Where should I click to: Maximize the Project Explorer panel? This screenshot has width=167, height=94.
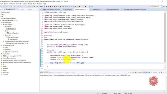[x=38, y=9]
